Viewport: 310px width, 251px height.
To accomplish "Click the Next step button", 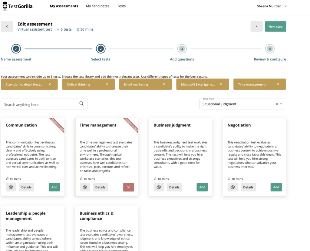I will coord(275,26).
